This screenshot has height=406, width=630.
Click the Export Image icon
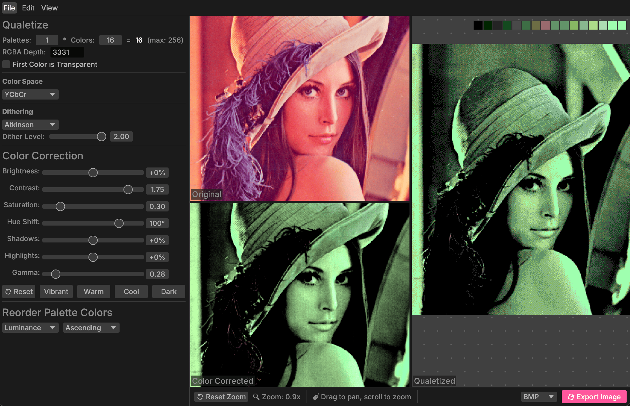(571, 397)
